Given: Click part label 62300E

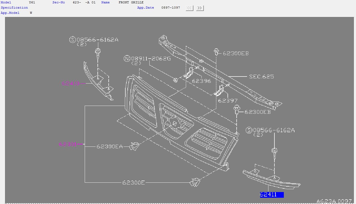Looking at the screenshot, I should pyautogui.click(x=133, y=183).
